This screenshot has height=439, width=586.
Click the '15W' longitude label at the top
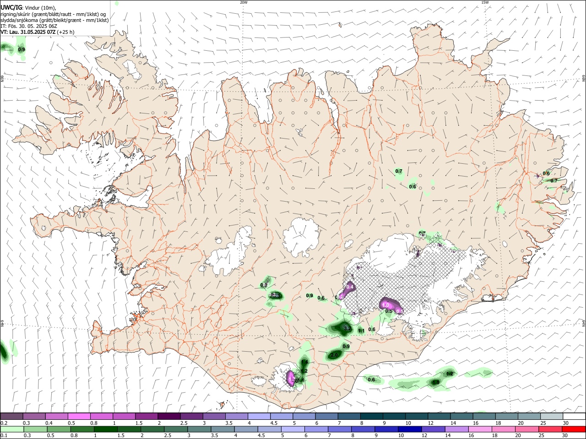click(485, 2)
